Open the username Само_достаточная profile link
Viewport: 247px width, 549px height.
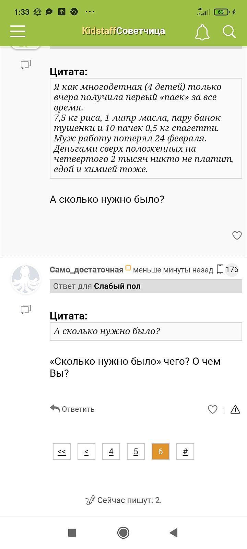(x=86, y=270)
